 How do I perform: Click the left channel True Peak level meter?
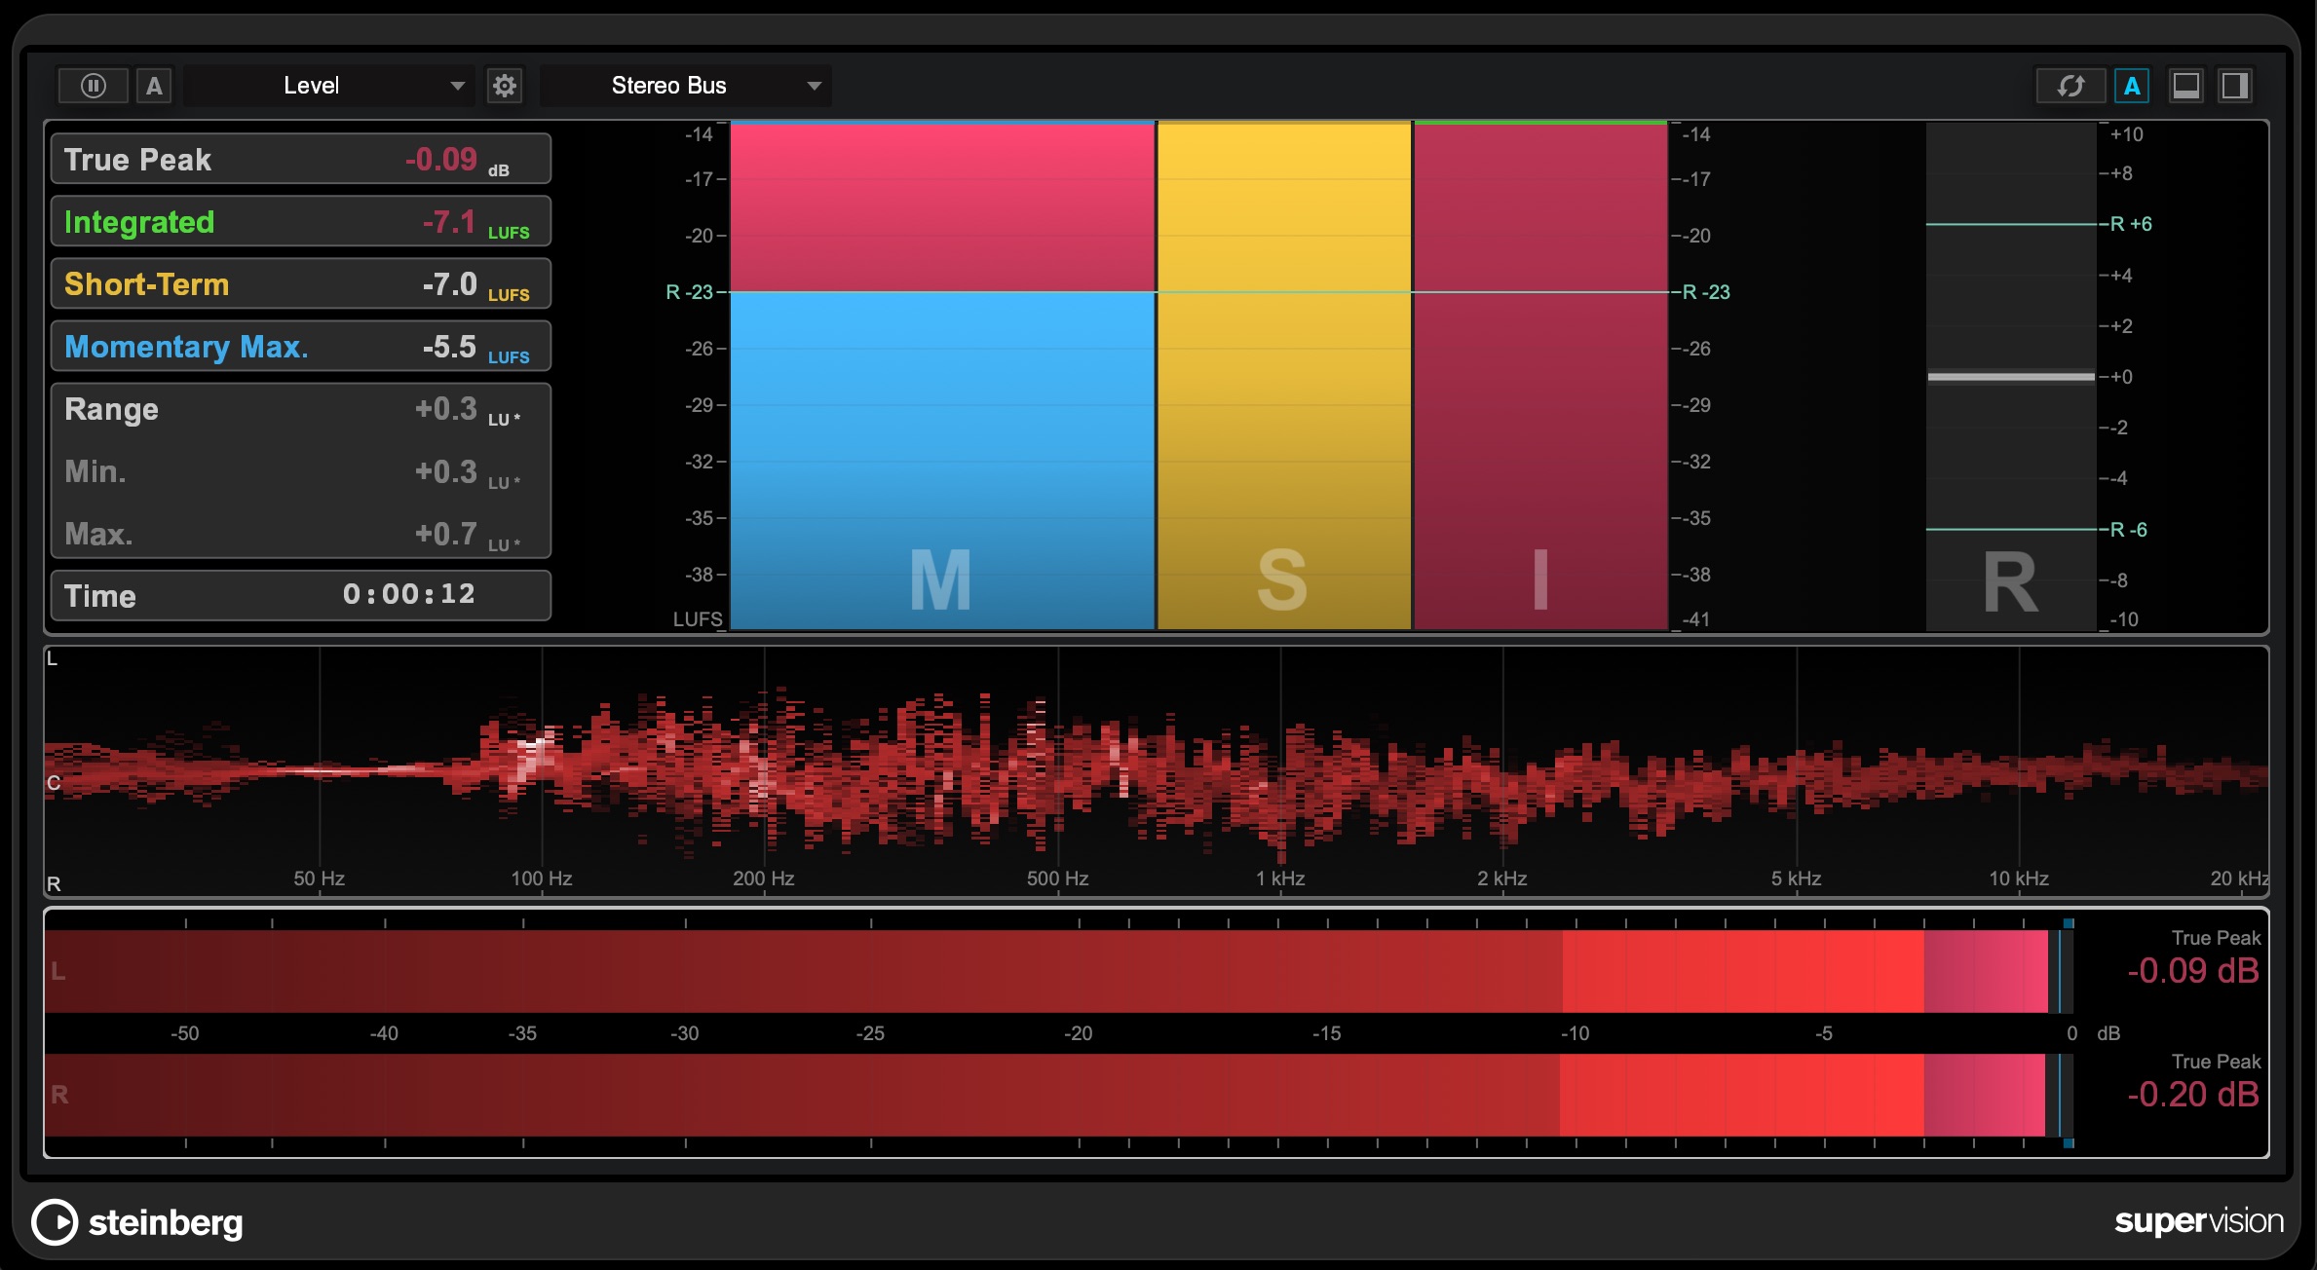(x=1058, y=971)
